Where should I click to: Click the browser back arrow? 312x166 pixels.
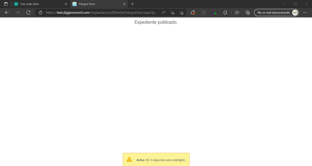[7, 12]
